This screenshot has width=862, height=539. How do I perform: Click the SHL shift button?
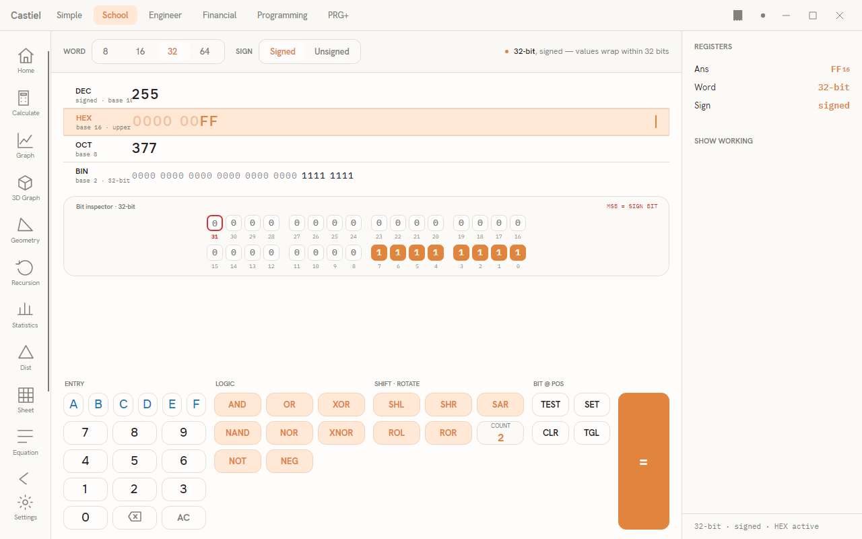click(x=397, y=404)
